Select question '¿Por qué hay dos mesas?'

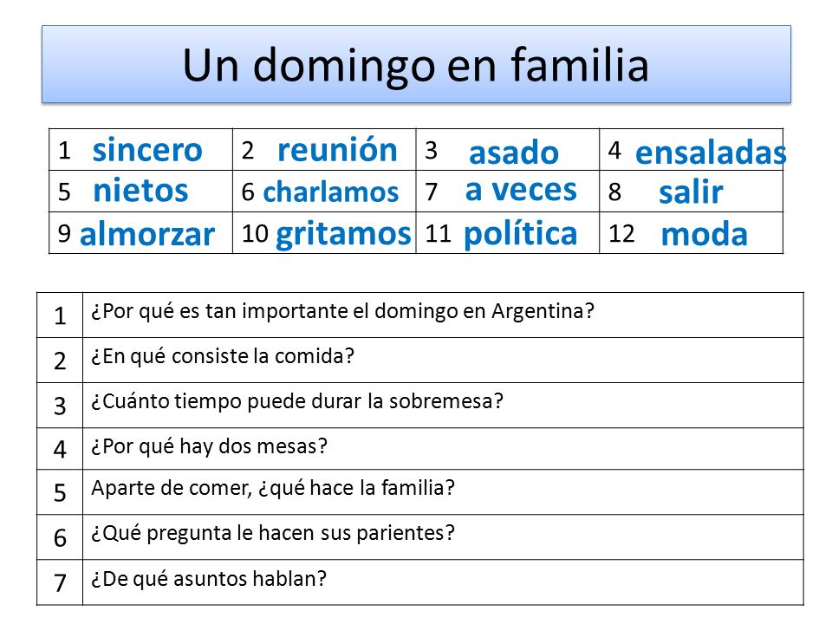click(209, 447)
